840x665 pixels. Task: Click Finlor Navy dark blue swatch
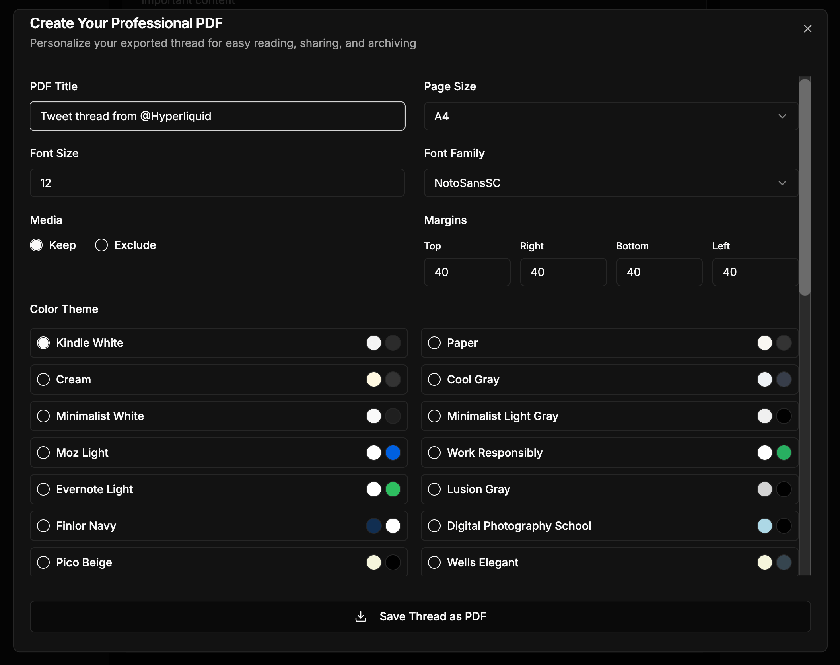tap(373, 526)
